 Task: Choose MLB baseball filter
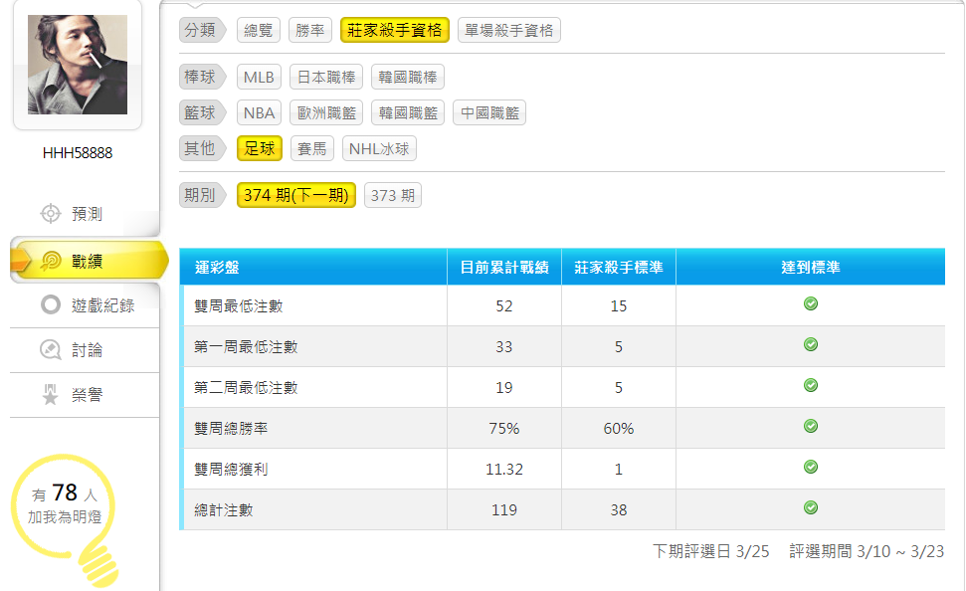pos(259,78)
